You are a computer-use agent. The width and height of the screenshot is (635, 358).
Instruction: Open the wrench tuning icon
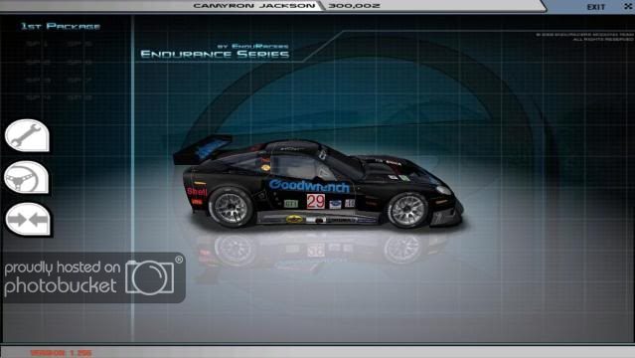27,136
